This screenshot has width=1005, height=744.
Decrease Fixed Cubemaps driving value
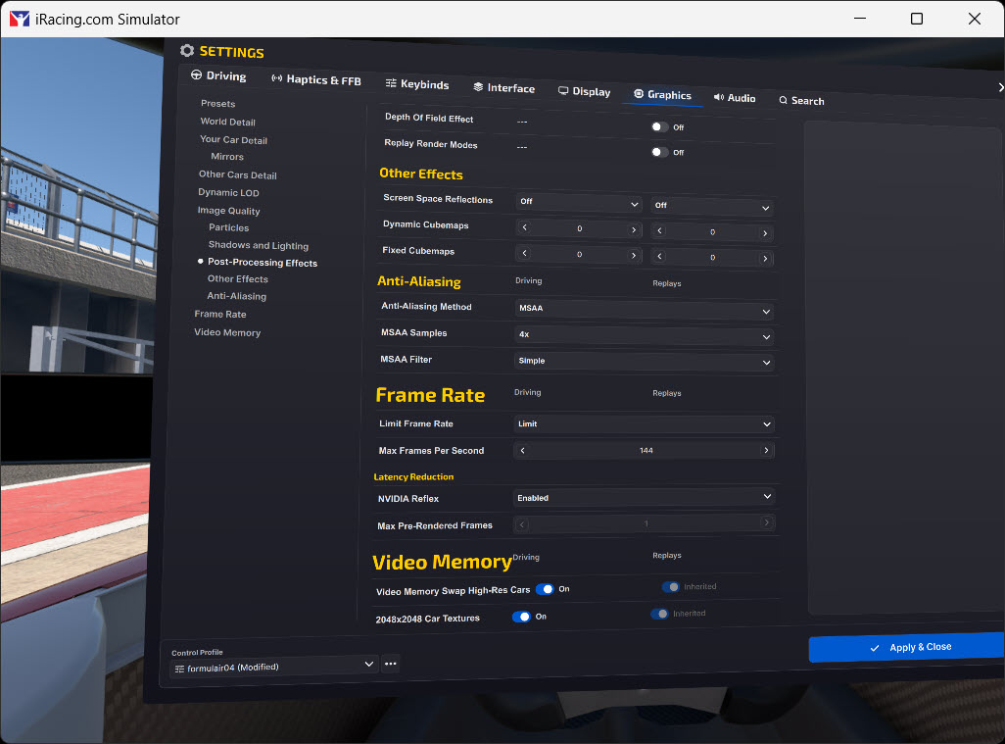coord(524,253)
